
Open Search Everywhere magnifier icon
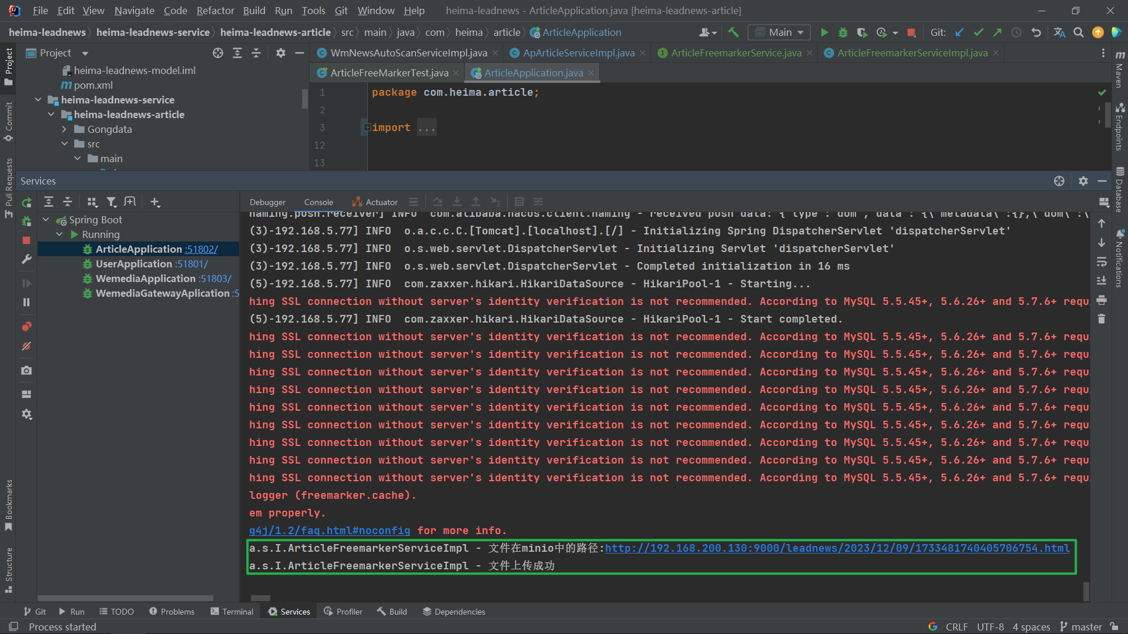point(1079,32)
